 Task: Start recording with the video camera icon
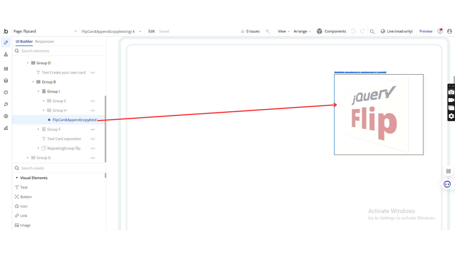pos(451,100)
